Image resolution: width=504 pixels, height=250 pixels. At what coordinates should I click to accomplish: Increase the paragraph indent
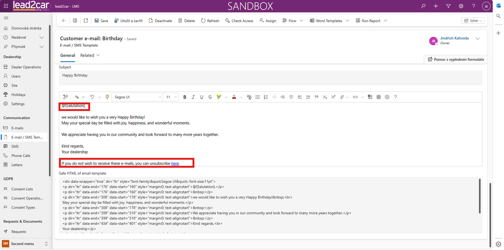pyautogui.click(x=283, y=97)
